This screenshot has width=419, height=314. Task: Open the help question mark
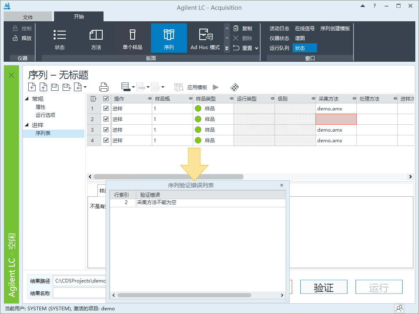click(375, 6)
